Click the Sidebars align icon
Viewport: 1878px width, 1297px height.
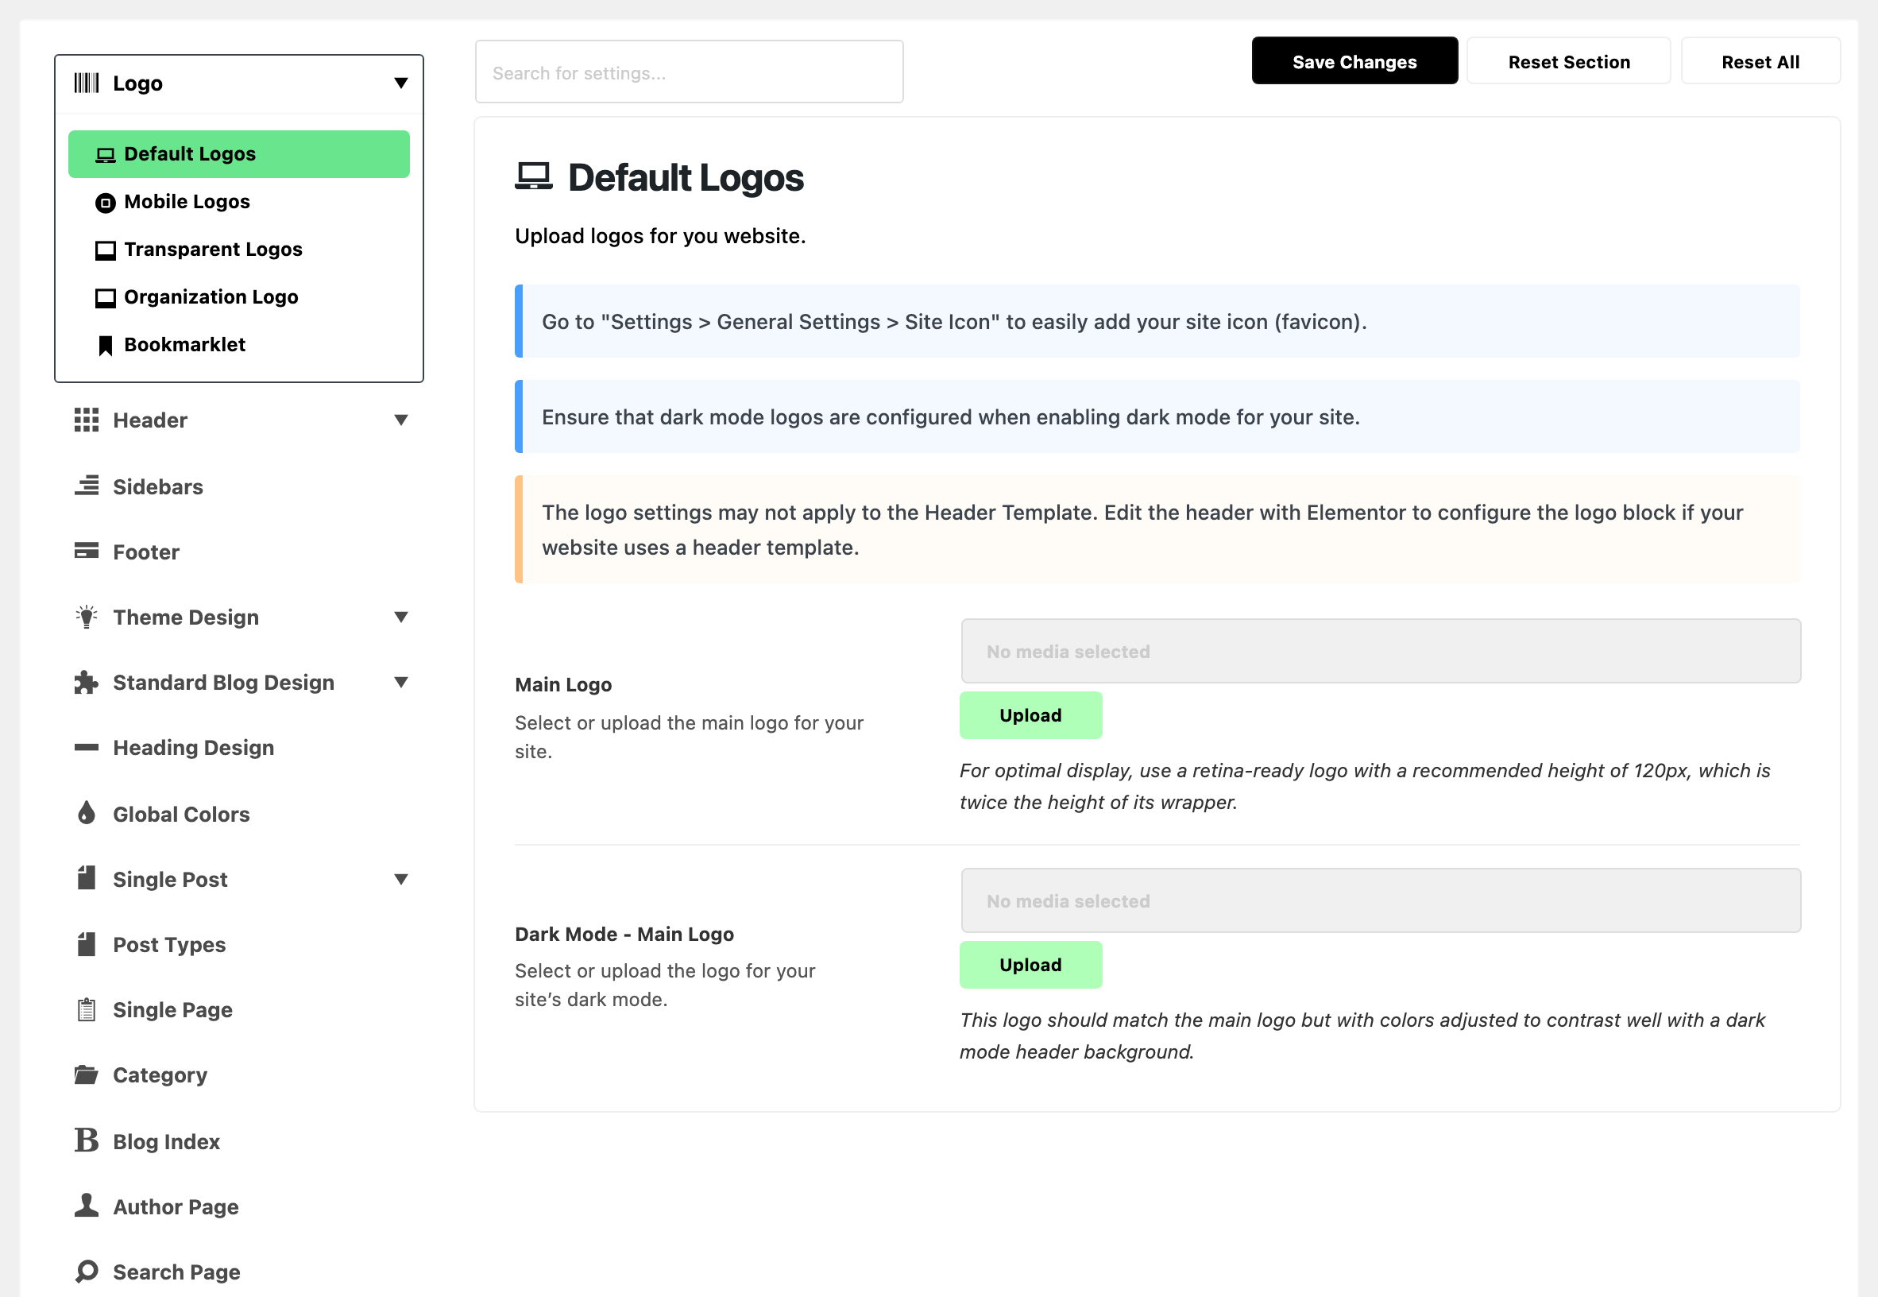click(86, 486)
